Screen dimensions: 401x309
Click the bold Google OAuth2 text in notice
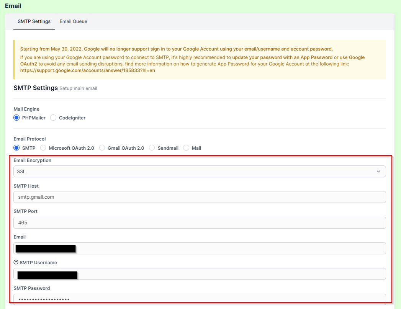point(29,64)
